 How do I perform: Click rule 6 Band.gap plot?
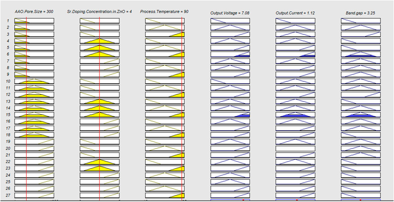point(361,54)
